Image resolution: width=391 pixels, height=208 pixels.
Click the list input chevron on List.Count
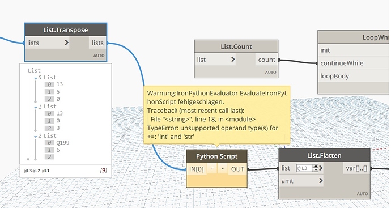point(233,60)
